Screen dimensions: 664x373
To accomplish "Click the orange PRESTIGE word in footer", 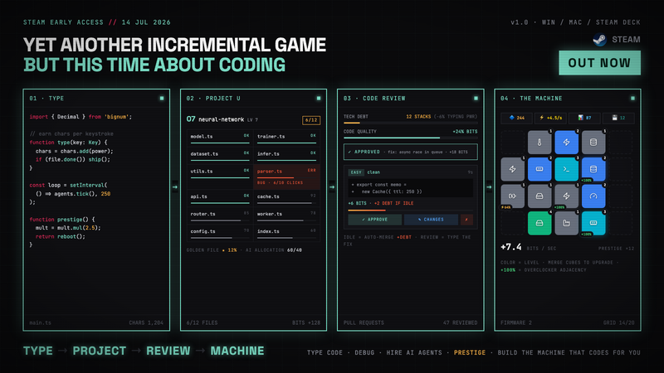I will [x=470, y=353].
